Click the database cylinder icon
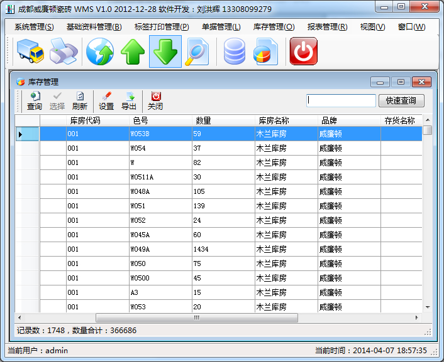This screenshot has height=362, width=444. [235, 51]
